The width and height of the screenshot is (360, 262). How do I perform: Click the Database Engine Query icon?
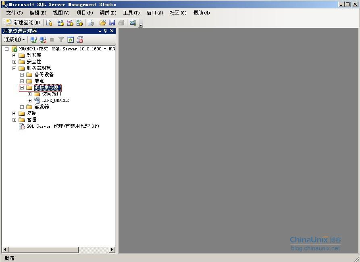tap(49, 23)
